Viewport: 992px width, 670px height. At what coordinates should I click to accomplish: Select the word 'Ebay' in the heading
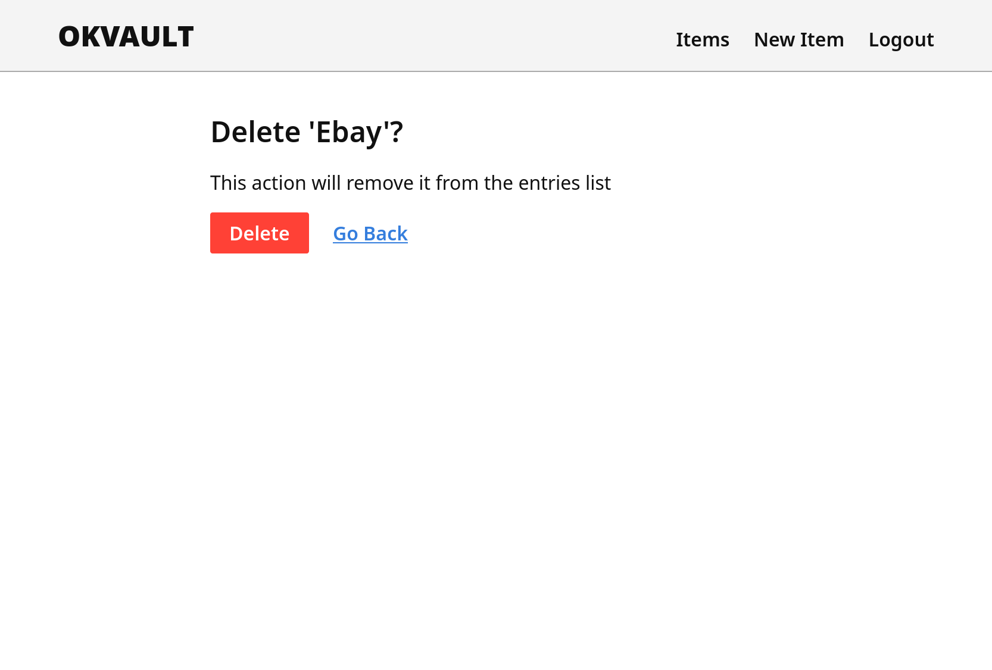[348, 132]
